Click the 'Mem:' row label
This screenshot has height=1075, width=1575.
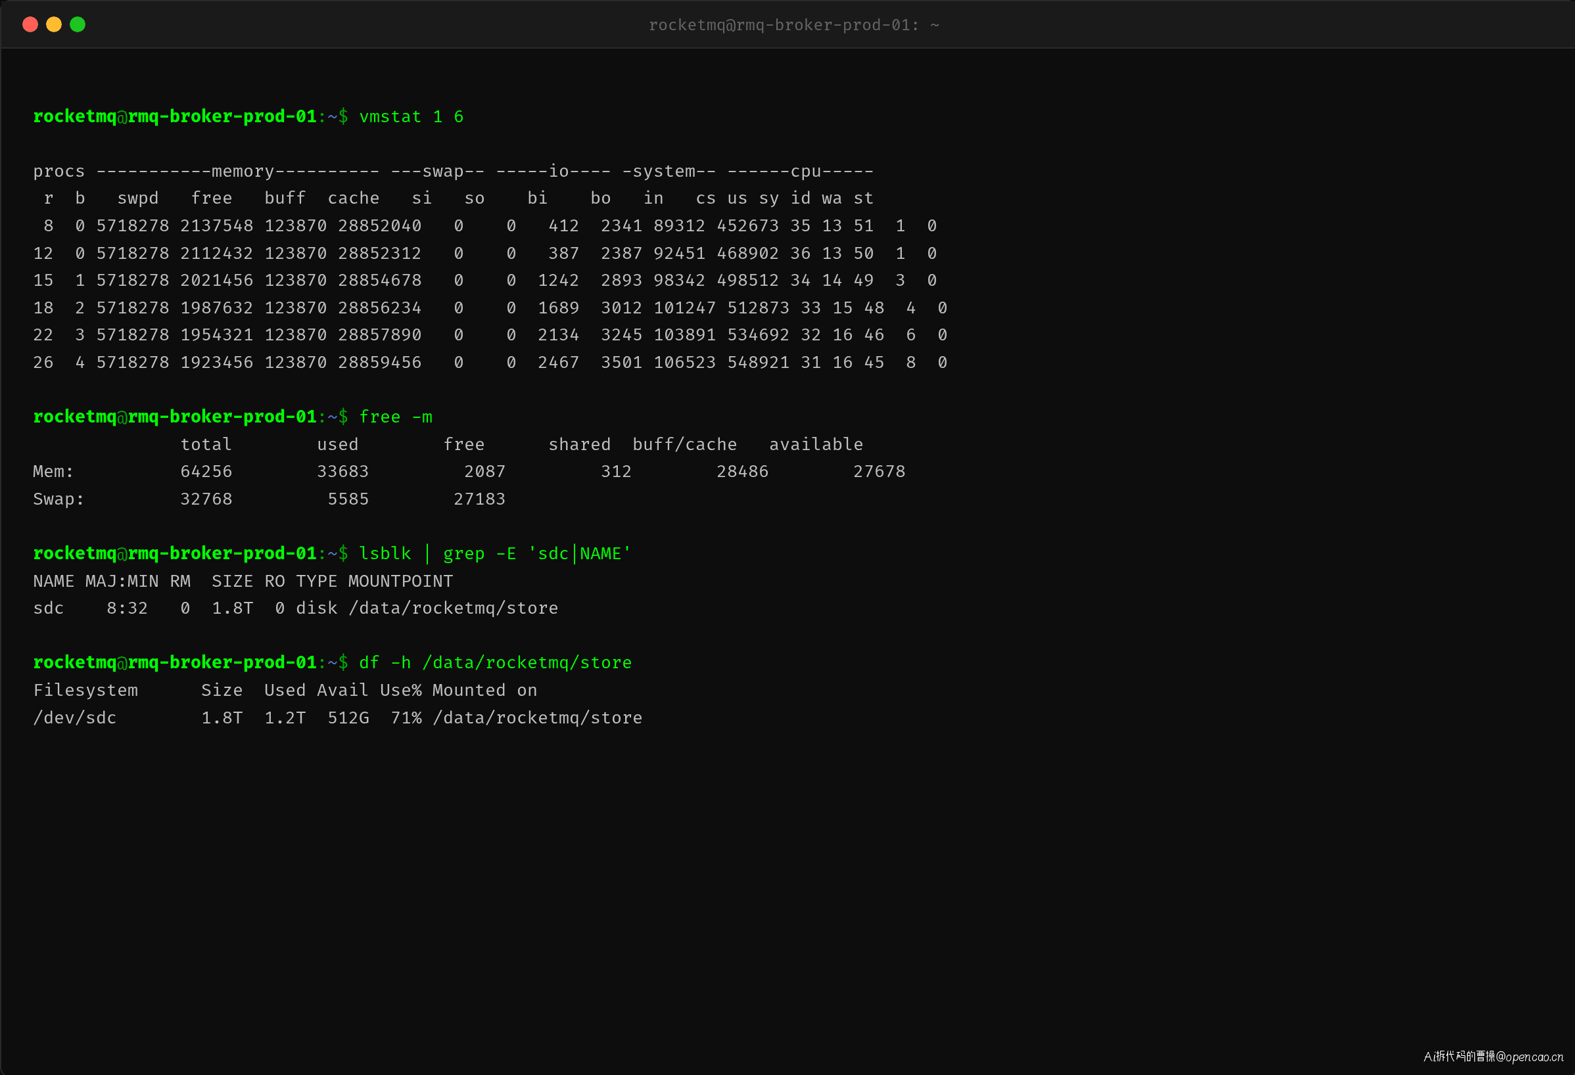click(53, 471)
